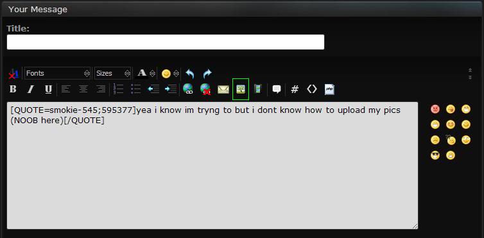Click the Remove Text Formatting icon
Image resolution: width=484 pixels, height=238 pixels.
[13, 74]
